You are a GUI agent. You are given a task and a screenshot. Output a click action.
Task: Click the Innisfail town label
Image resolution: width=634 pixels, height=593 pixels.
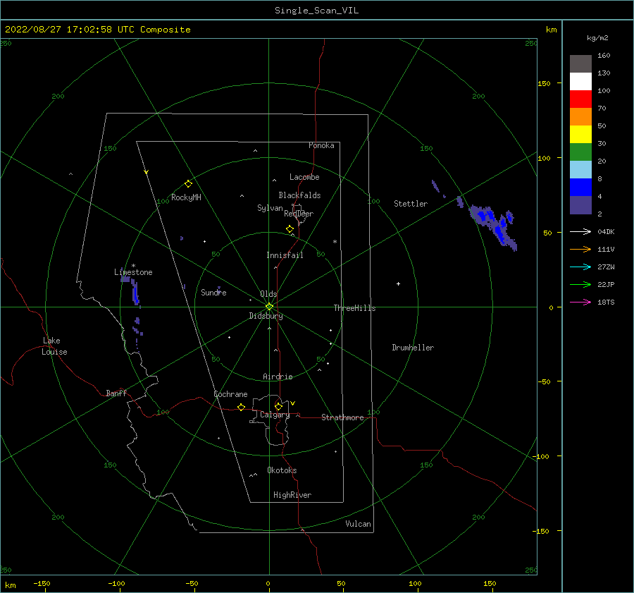(x=285, y=255)
